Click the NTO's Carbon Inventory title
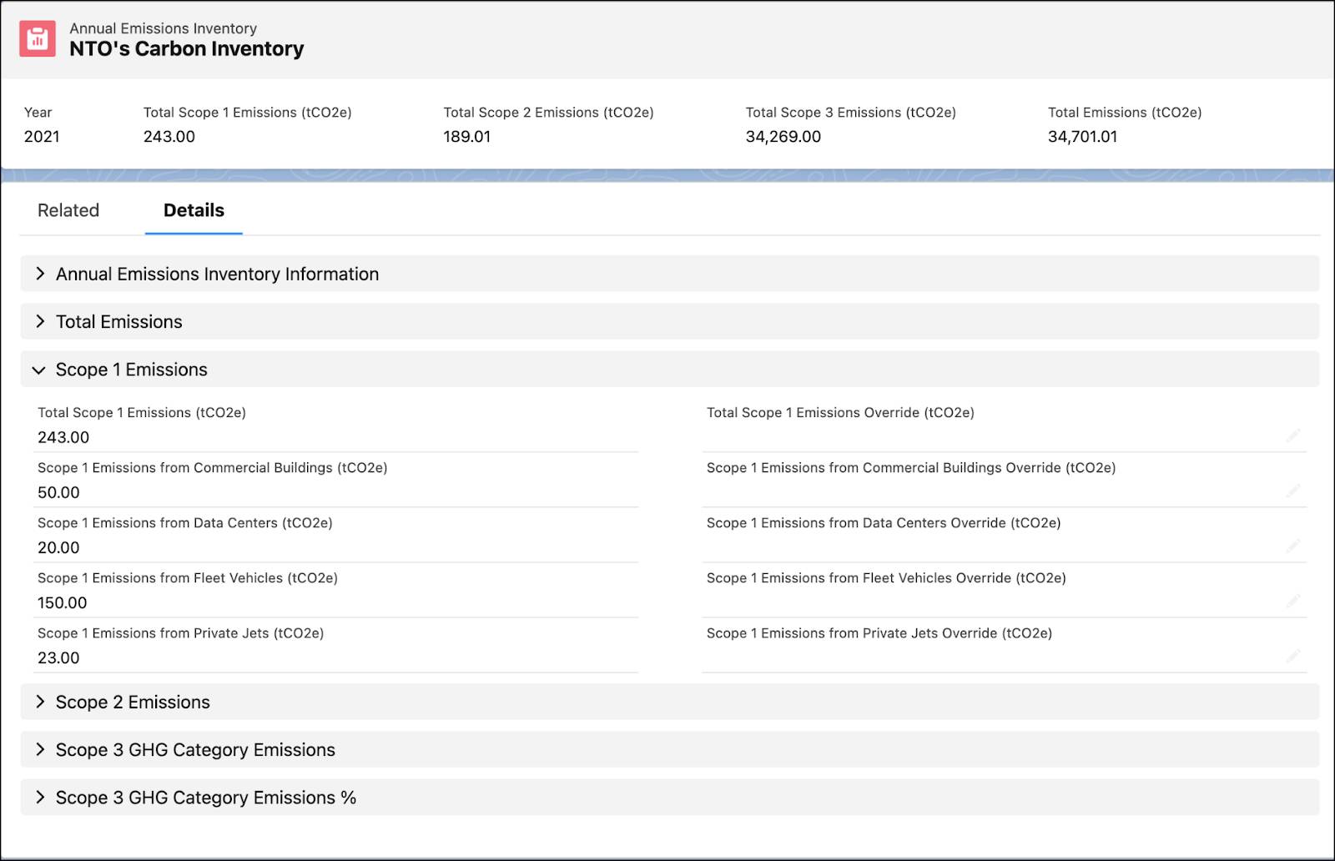Viewport: 1335px width, 861px height. (187, 49)
